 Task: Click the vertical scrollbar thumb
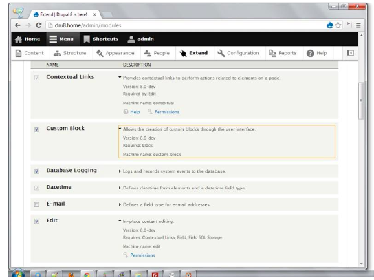click(x=361, y=101)
